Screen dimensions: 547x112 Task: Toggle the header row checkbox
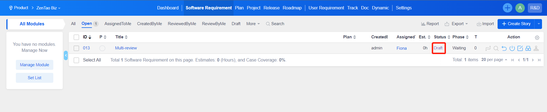pyautogui.click(x=76, y=37)
